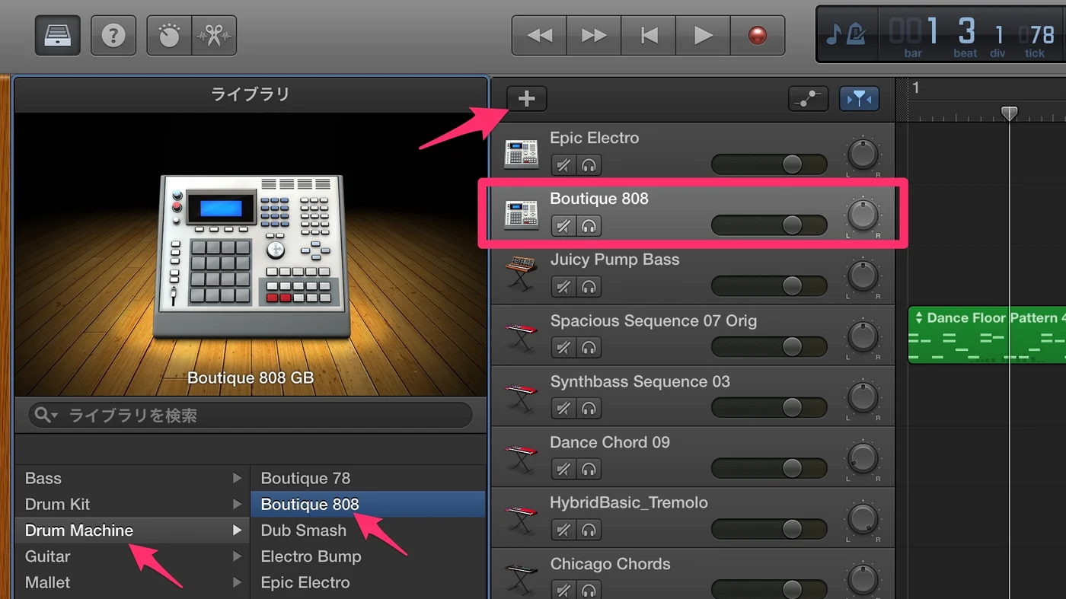The image size is (1066, 599).
Task: Click the Epic Electro pan knob
Action: point(863,155)
